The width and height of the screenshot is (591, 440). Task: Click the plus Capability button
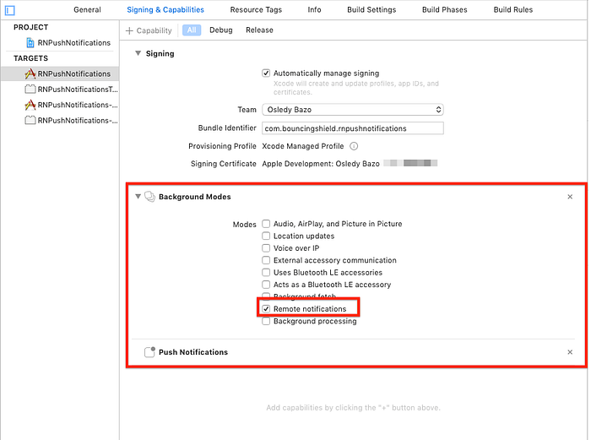(x=149, y=30)
